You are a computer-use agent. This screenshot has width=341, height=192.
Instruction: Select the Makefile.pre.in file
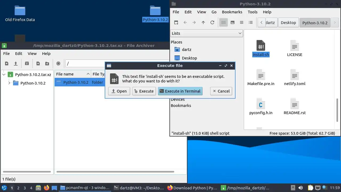click(x=261, y=78)
